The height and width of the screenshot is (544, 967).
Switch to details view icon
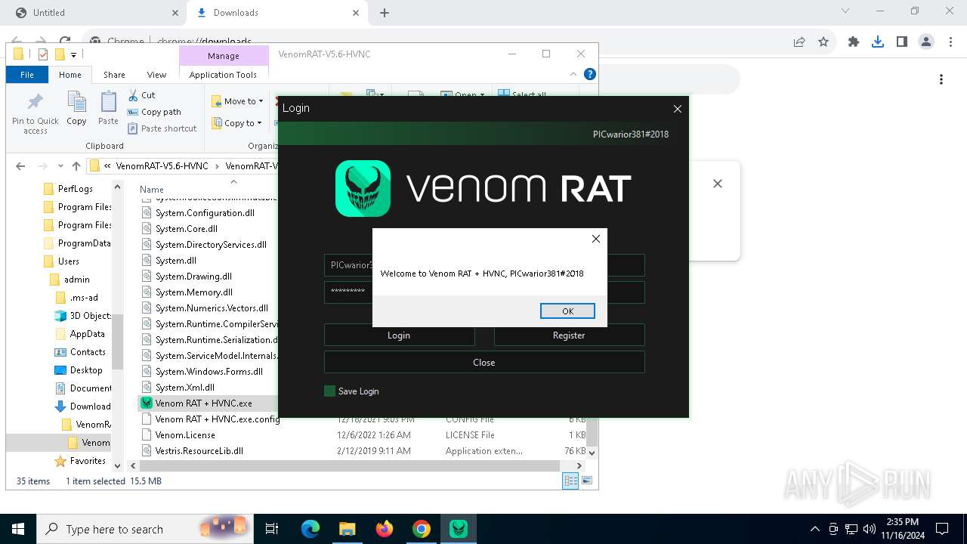[570, 481]
